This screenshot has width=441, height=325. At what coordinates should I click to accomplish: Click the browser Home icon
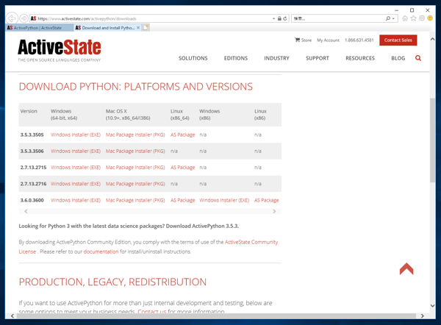(405, 18)
